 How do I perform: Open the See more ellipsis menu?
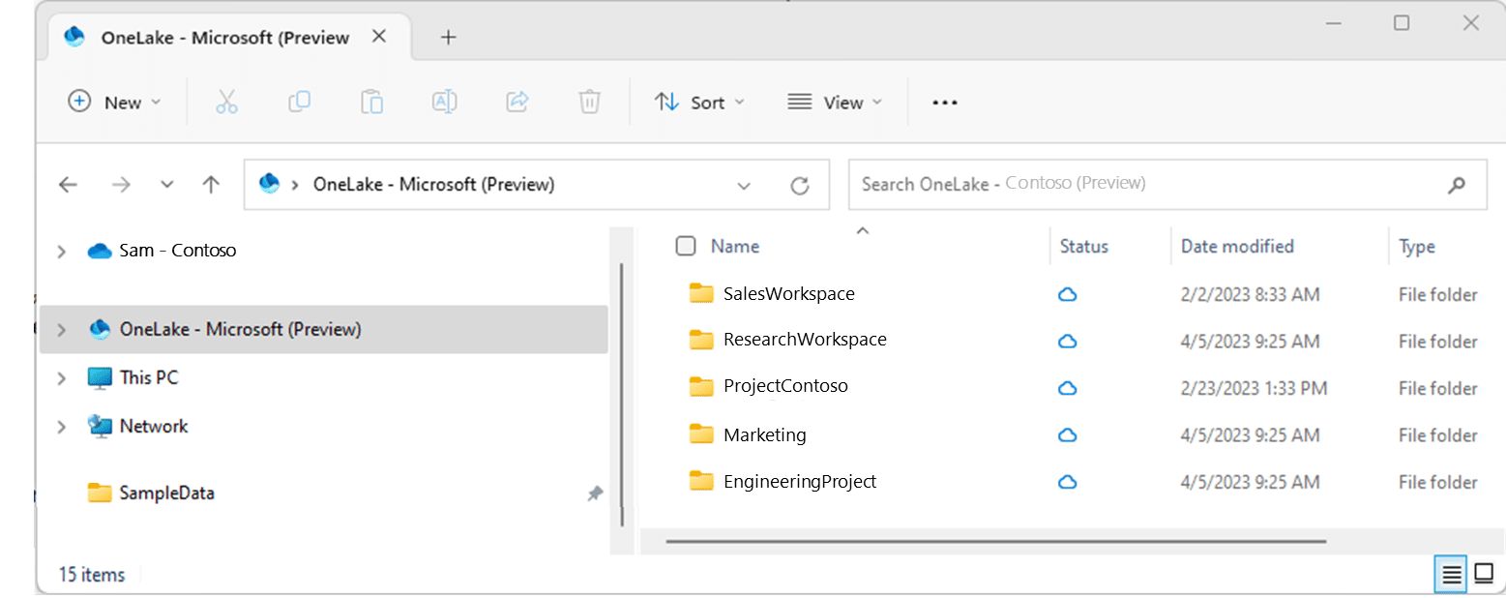point(944,102)
